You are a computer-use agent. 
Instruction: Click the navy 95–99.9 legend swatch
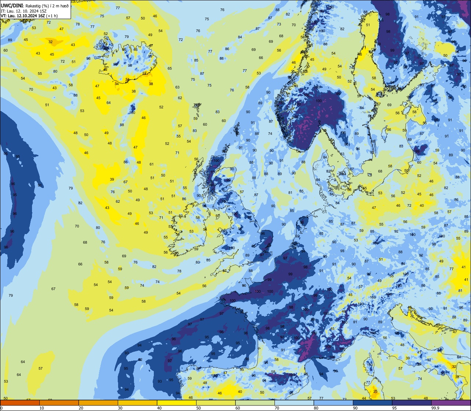coord(412,403)
